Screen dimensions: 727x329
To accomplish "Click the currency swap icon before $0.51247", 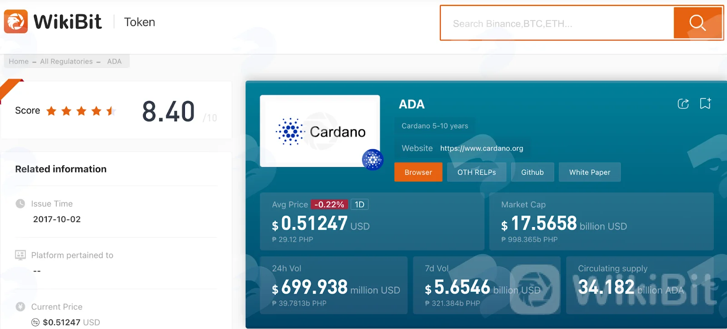I will tap(35, 322).
